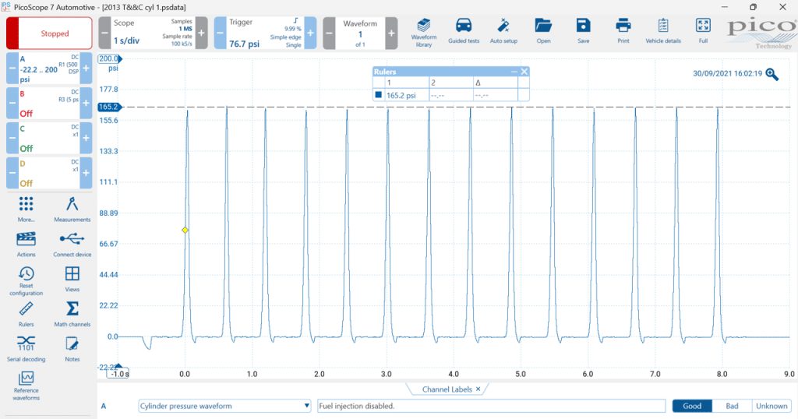798x419 pixels.
Task: Increase Channel D range with plus
Action: point(86,173)
